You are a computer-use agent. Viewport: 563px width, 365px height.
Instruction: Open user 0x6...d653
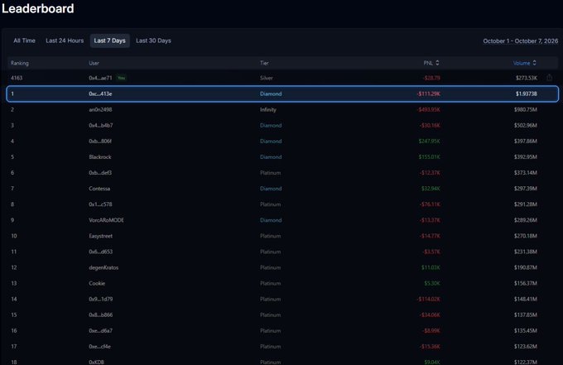pos(100,252)
